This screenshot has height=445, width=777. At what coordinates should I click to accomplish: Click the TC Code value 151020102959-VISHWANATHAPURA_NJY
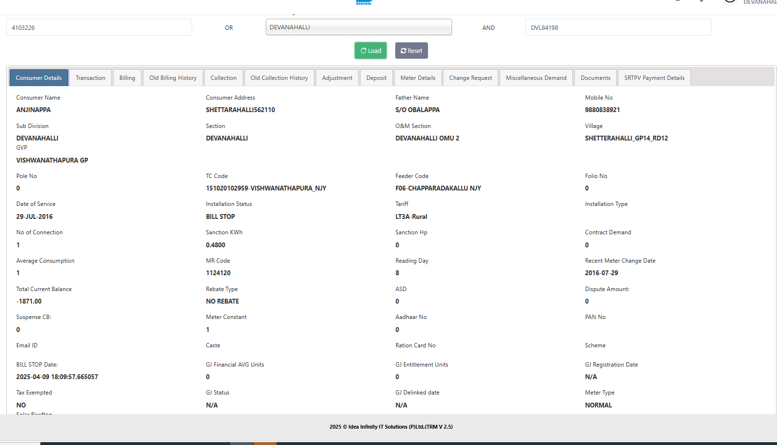(266, 188)
